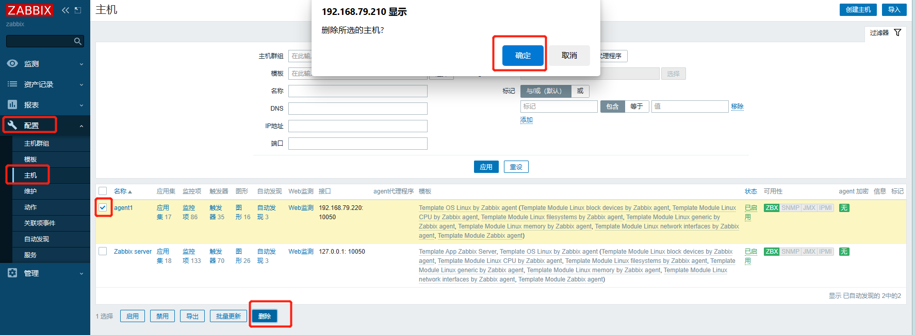Open 关联项事件 submenu item
Screen dimensions: 915x335
tap(40, 223)
